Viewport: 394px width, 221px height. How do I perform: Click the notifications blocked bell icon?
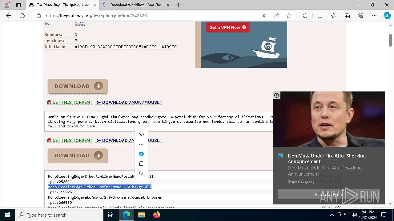click(x=264, y=16)
